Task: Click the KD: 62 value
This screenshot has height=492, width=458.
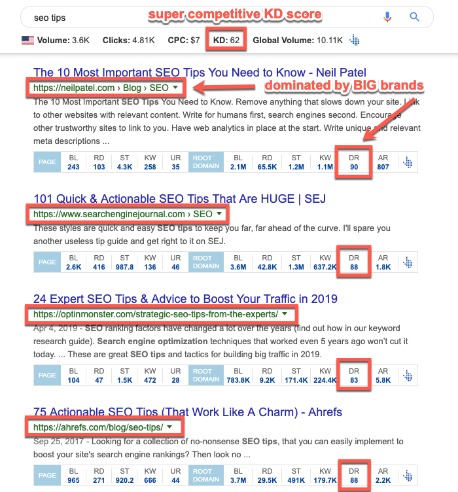Action: click(226, 40)
